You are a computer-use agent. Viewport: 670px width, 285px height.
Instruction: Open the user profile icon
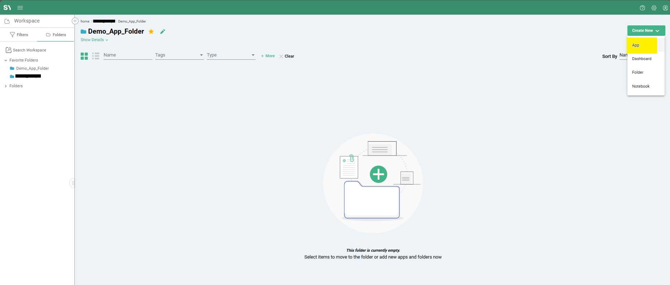[x=665, y=8]
